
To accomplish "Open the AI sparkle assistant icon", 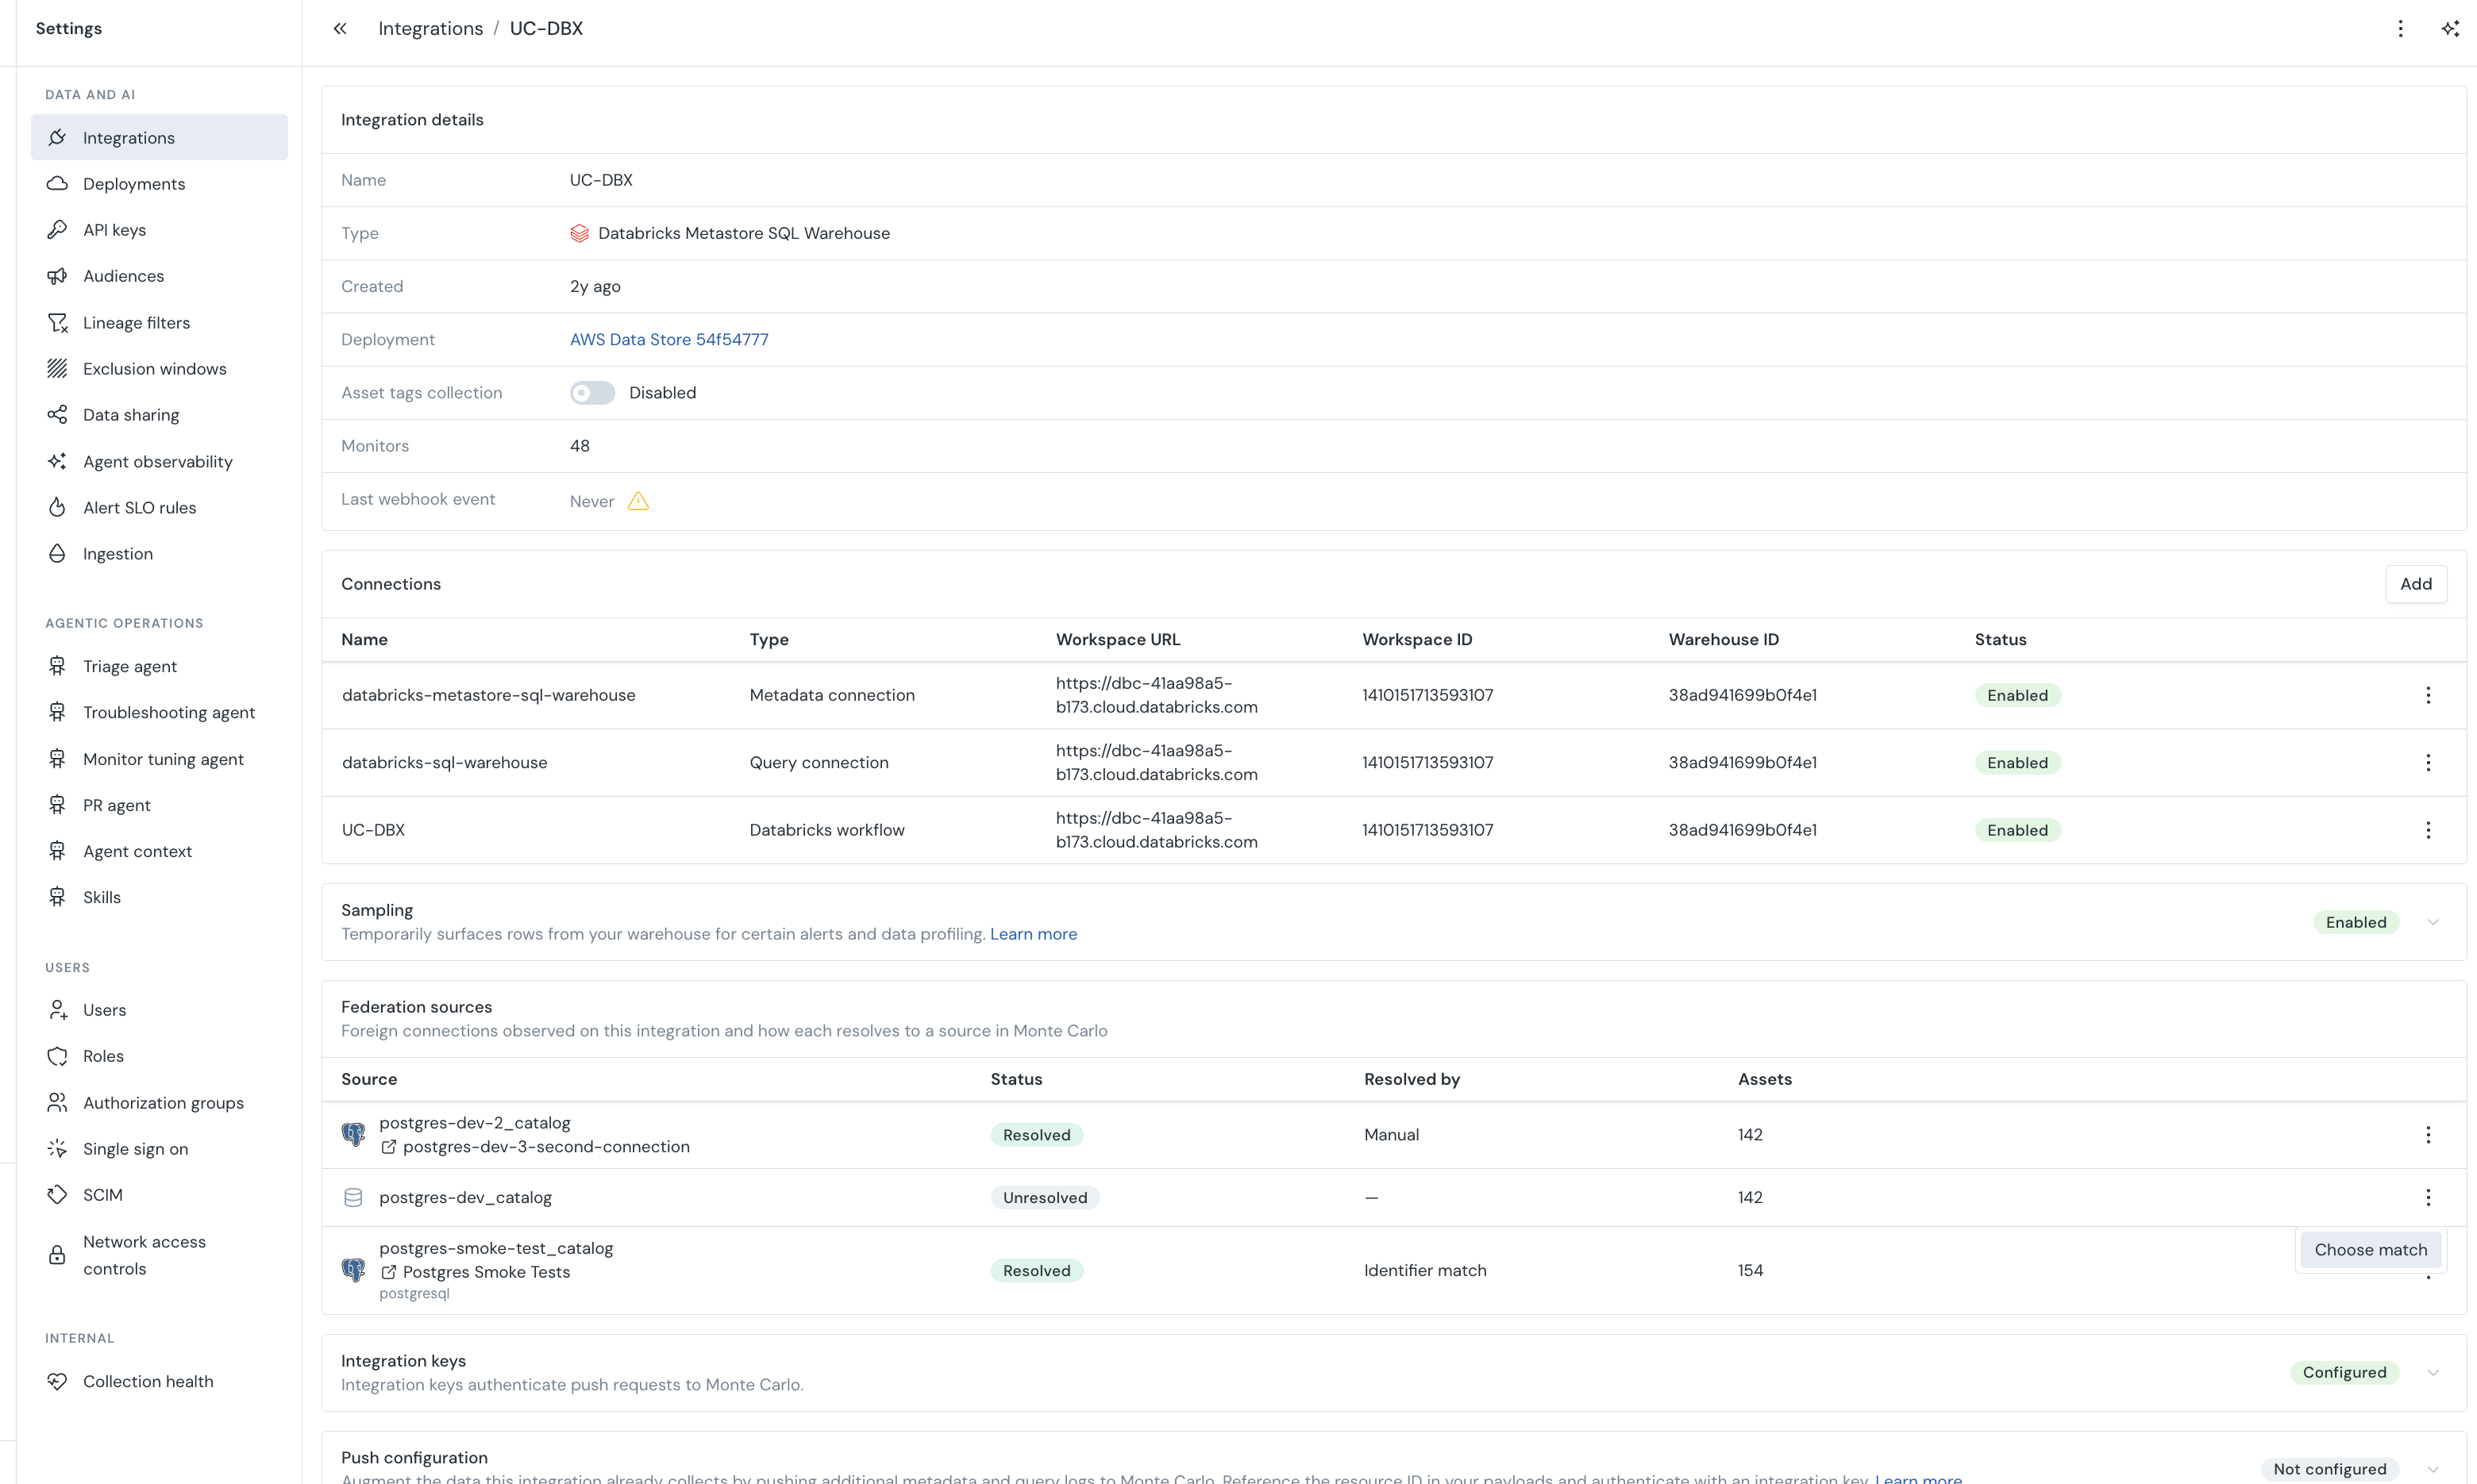I will 2450,29.
